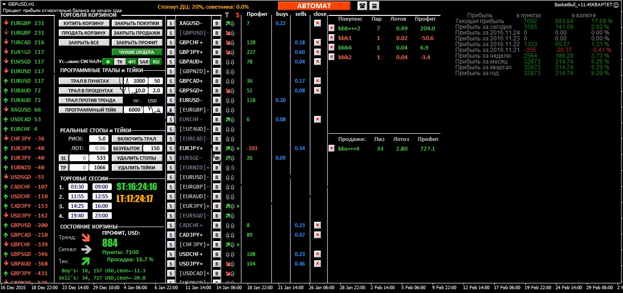
Task: Click the B button for XAGUSD- row
Action: click(x=216, y=23)
